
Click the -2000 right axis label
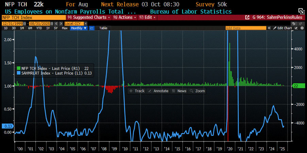[299, 104]
